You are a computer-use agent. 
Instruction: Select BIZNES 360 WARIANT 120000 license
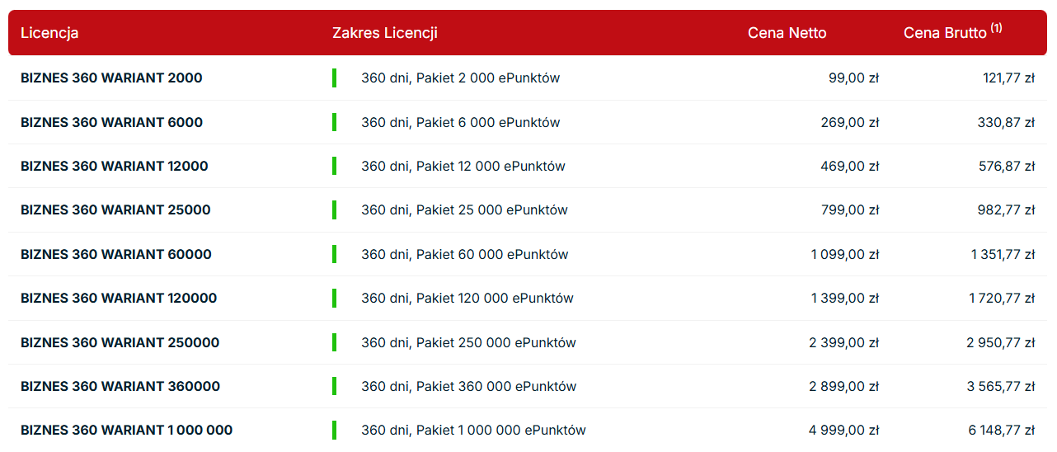click(x=119, y=299)
